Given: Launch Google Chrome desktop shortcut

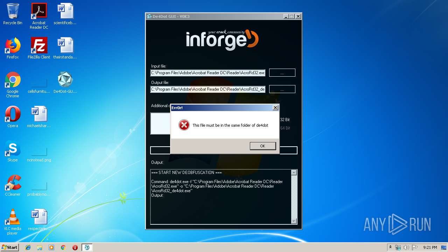Looking at the screenshot, I should (13, 85).
